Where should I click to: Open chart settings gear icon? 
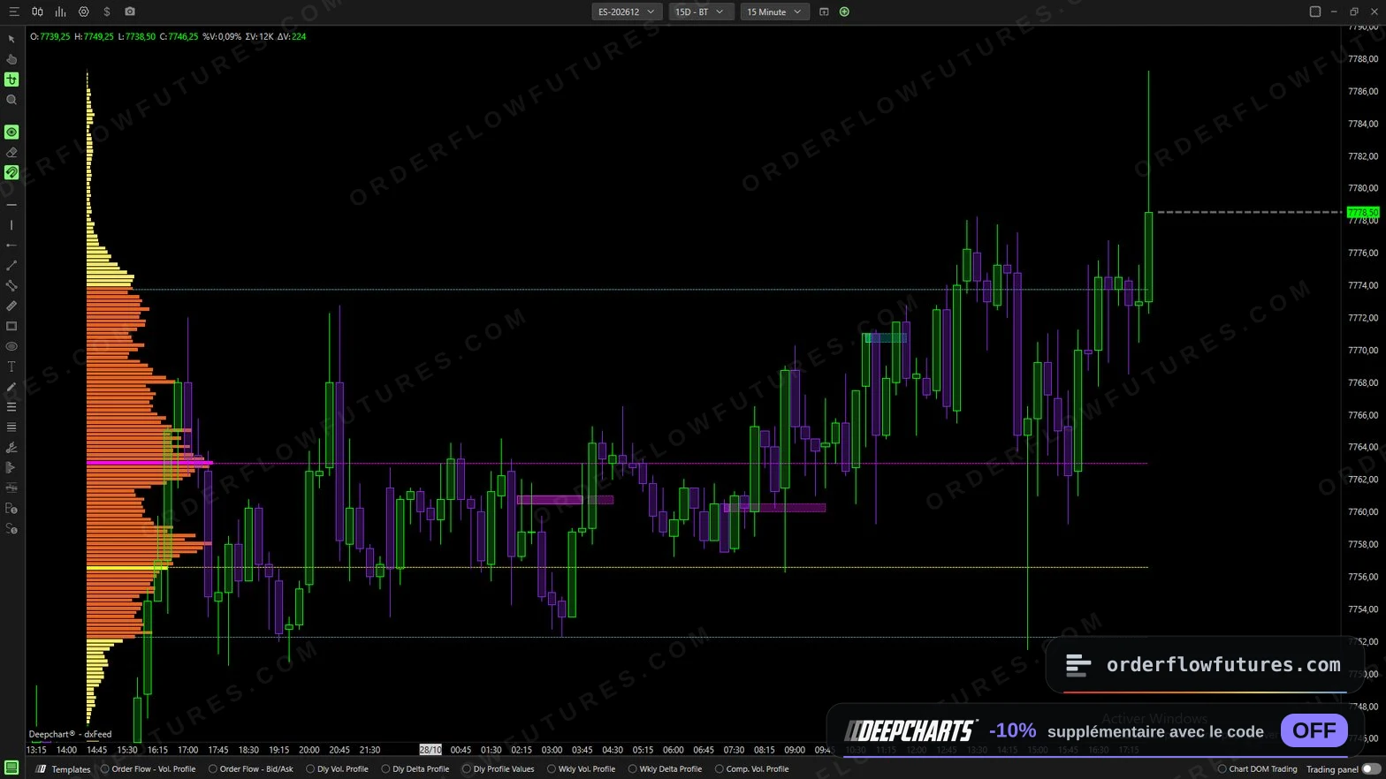[84, 11]
